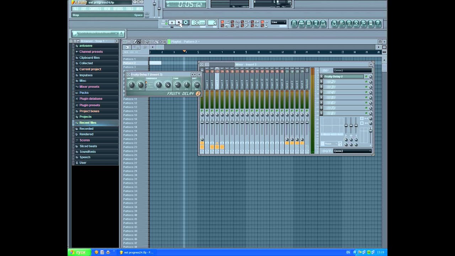
Task: Toggle the effect slot 8 enable LED
Action: point(366,113)
